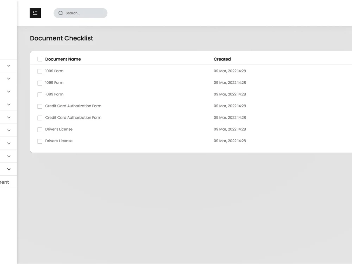Tick the select-all checkbox beside Document Name

40,59
